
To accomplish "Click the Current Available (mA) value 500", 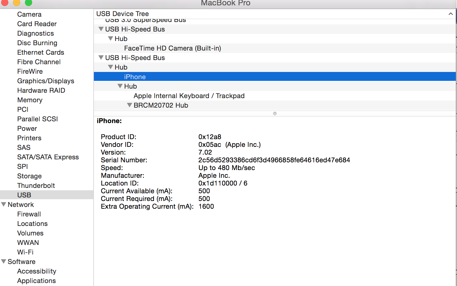I will 204,191.
